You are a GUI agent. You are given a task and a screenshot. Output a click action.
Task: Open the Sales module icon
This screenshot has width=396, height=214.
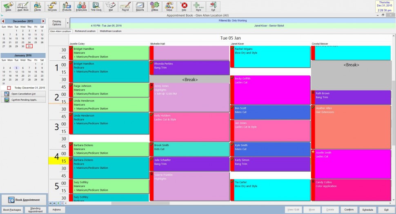pyautogui.click(x=8, y=6)
